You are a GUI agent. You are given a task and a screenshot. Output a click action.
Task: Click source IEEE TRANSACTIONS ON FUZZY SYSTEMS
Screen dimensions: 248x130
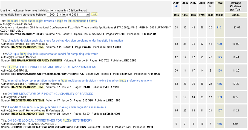pos(36,60)
